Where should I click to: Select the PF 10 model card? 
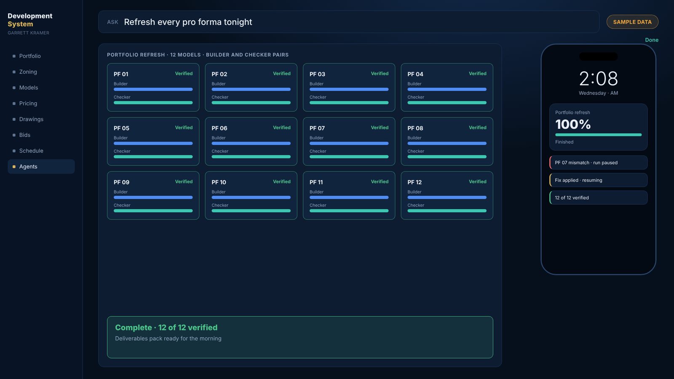[251, 195]
